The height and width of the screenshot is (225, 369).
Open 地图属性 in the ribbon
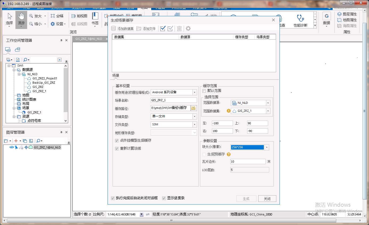pyautogui.click(x=347, y=20)
